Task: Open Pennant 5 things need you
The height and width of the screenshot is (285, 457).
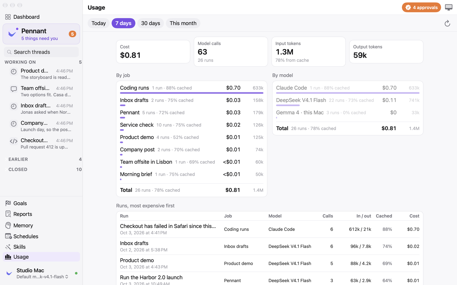Action: [x=41, y=34]
